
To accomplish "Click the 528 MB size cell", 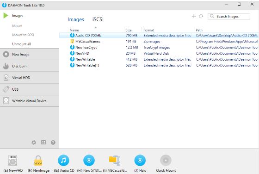I will 131,65.
